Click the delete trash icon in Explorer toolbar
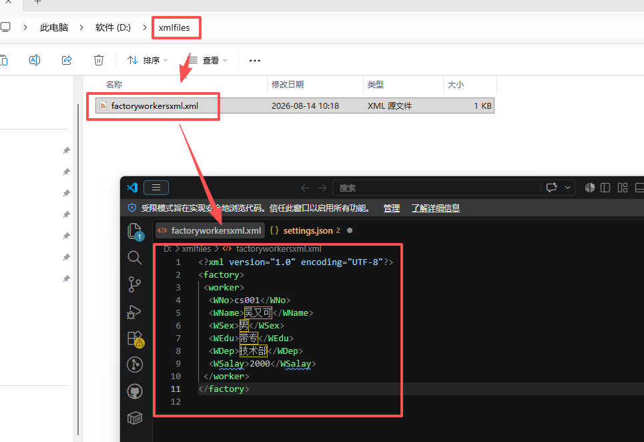The image size is (644, 442). point(99,60)
